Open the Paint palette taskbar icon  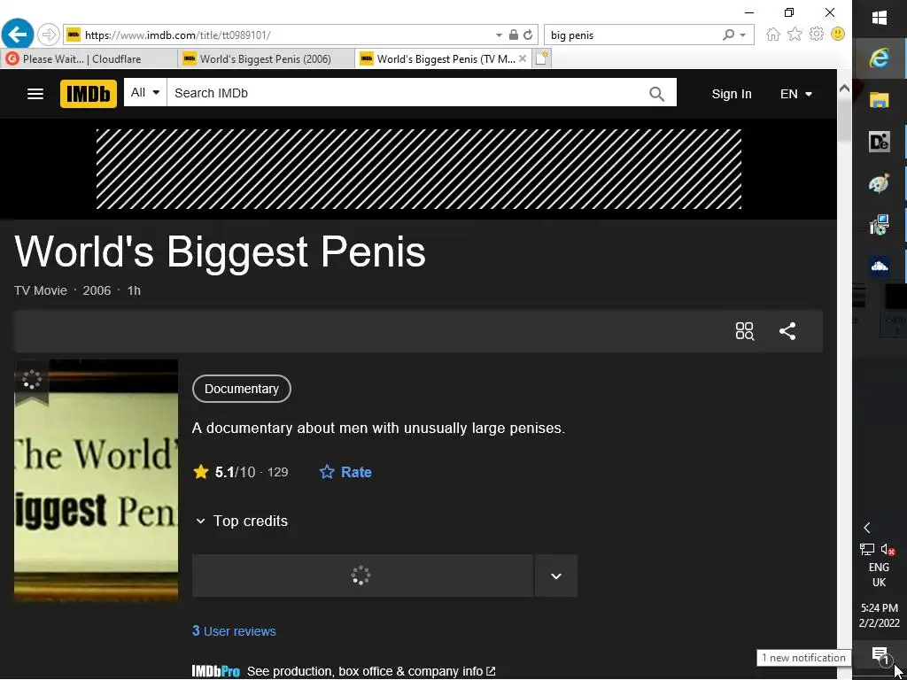pyautogui.click(x=880, y=183)
